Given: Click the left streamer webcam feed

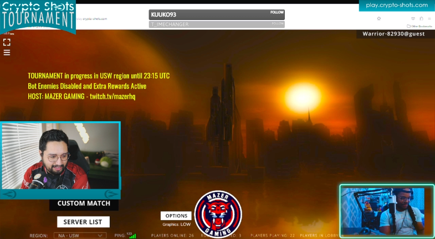Looking at the screenshot, I should click(x=60, y=156).
